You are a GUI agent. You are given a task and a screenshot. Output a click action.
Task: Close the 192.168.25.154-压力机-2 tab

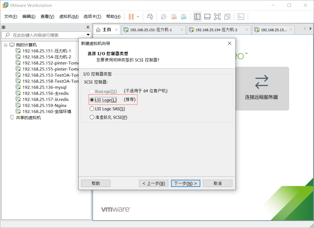click(247, 30)
